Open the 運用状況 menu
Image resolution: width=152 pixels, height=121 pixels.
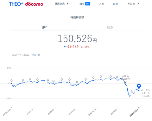tap(60, 4)
